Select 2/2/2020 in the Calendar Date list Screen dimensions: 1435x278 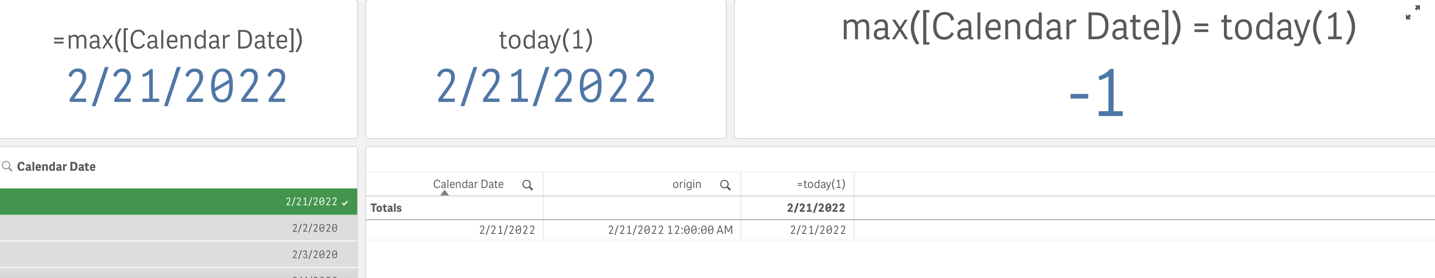(315, 228)
